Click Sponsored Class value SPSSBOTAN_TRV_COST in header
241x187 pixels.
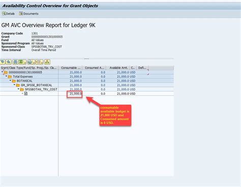click(47, 47)
